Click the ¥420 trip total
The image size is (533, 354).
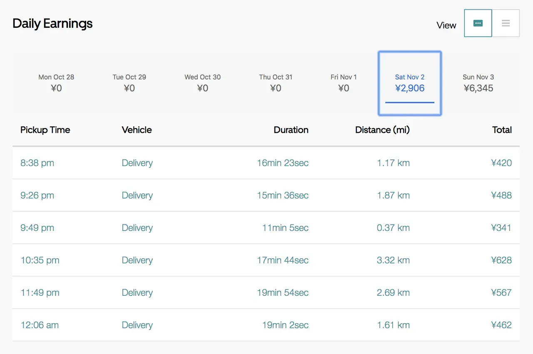(501, 163)
